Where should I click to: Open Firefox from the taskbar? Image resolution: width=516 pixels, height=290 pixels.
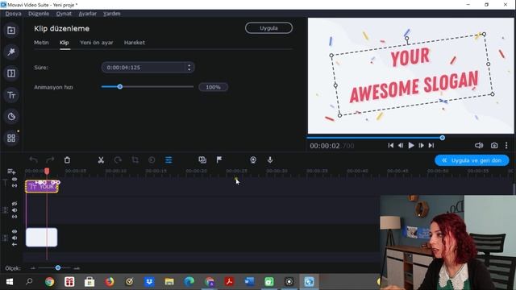click(x=110, y=282)
